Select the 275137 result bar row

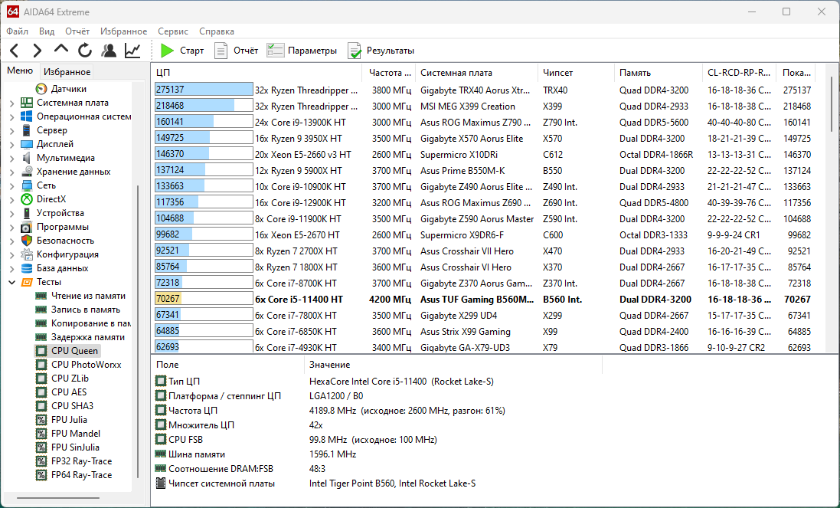204,90
